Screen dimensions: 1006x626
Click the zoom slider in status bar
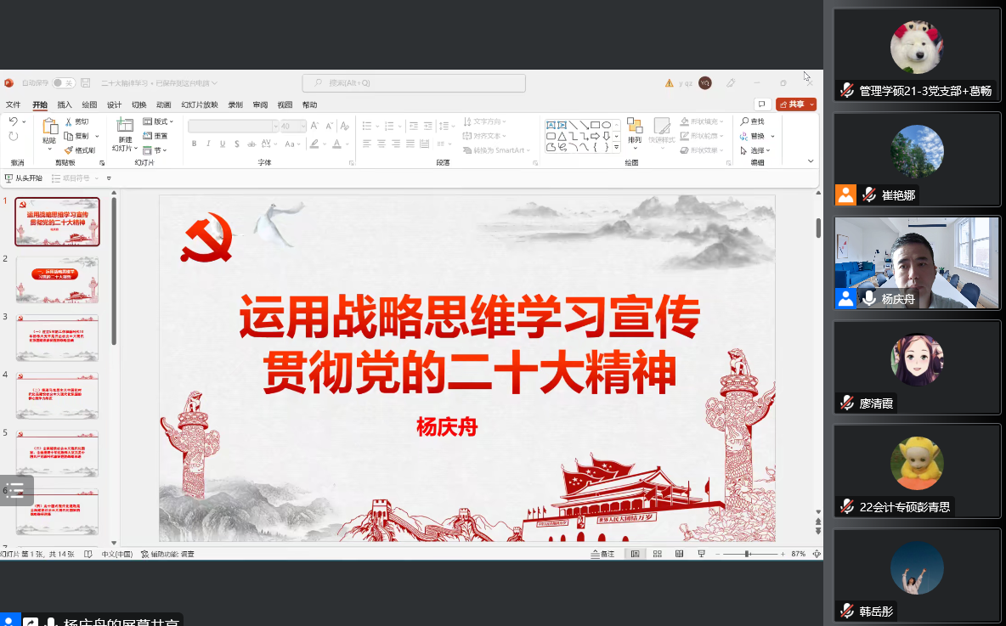point(748,554)
